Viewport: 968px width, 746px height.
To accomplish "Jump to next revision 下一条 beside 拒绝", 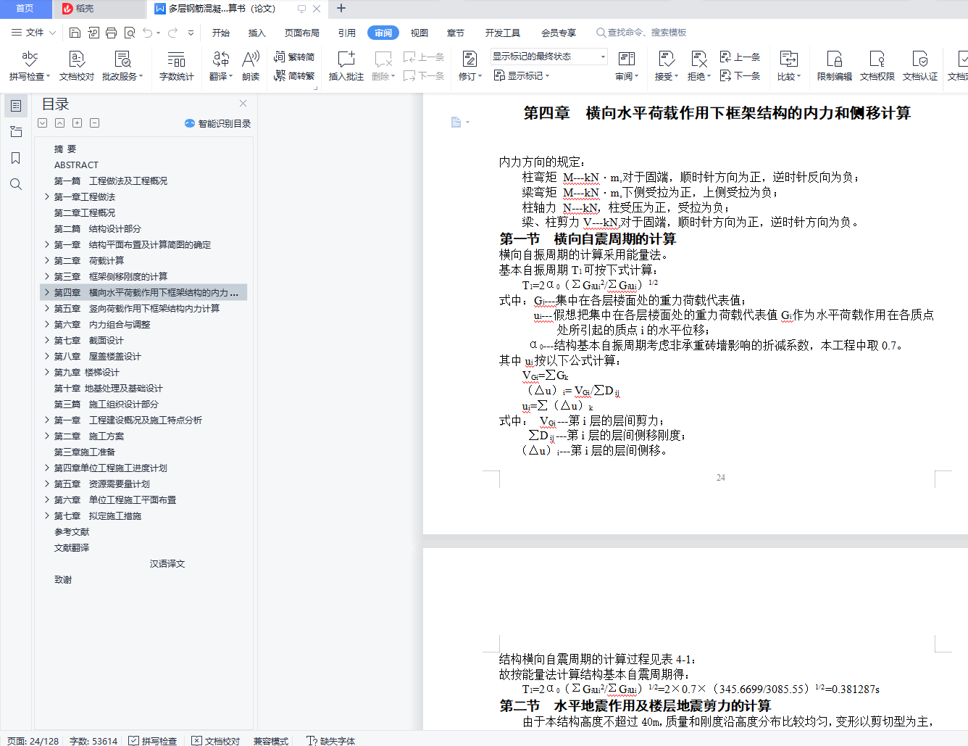I will [x=740, y=75].
